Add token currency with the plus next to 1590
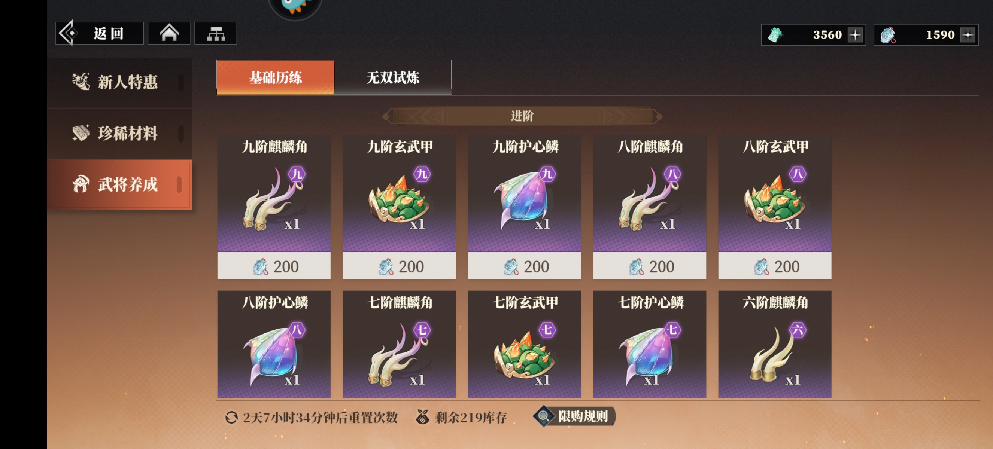993x449 pixels. [968, 35]
